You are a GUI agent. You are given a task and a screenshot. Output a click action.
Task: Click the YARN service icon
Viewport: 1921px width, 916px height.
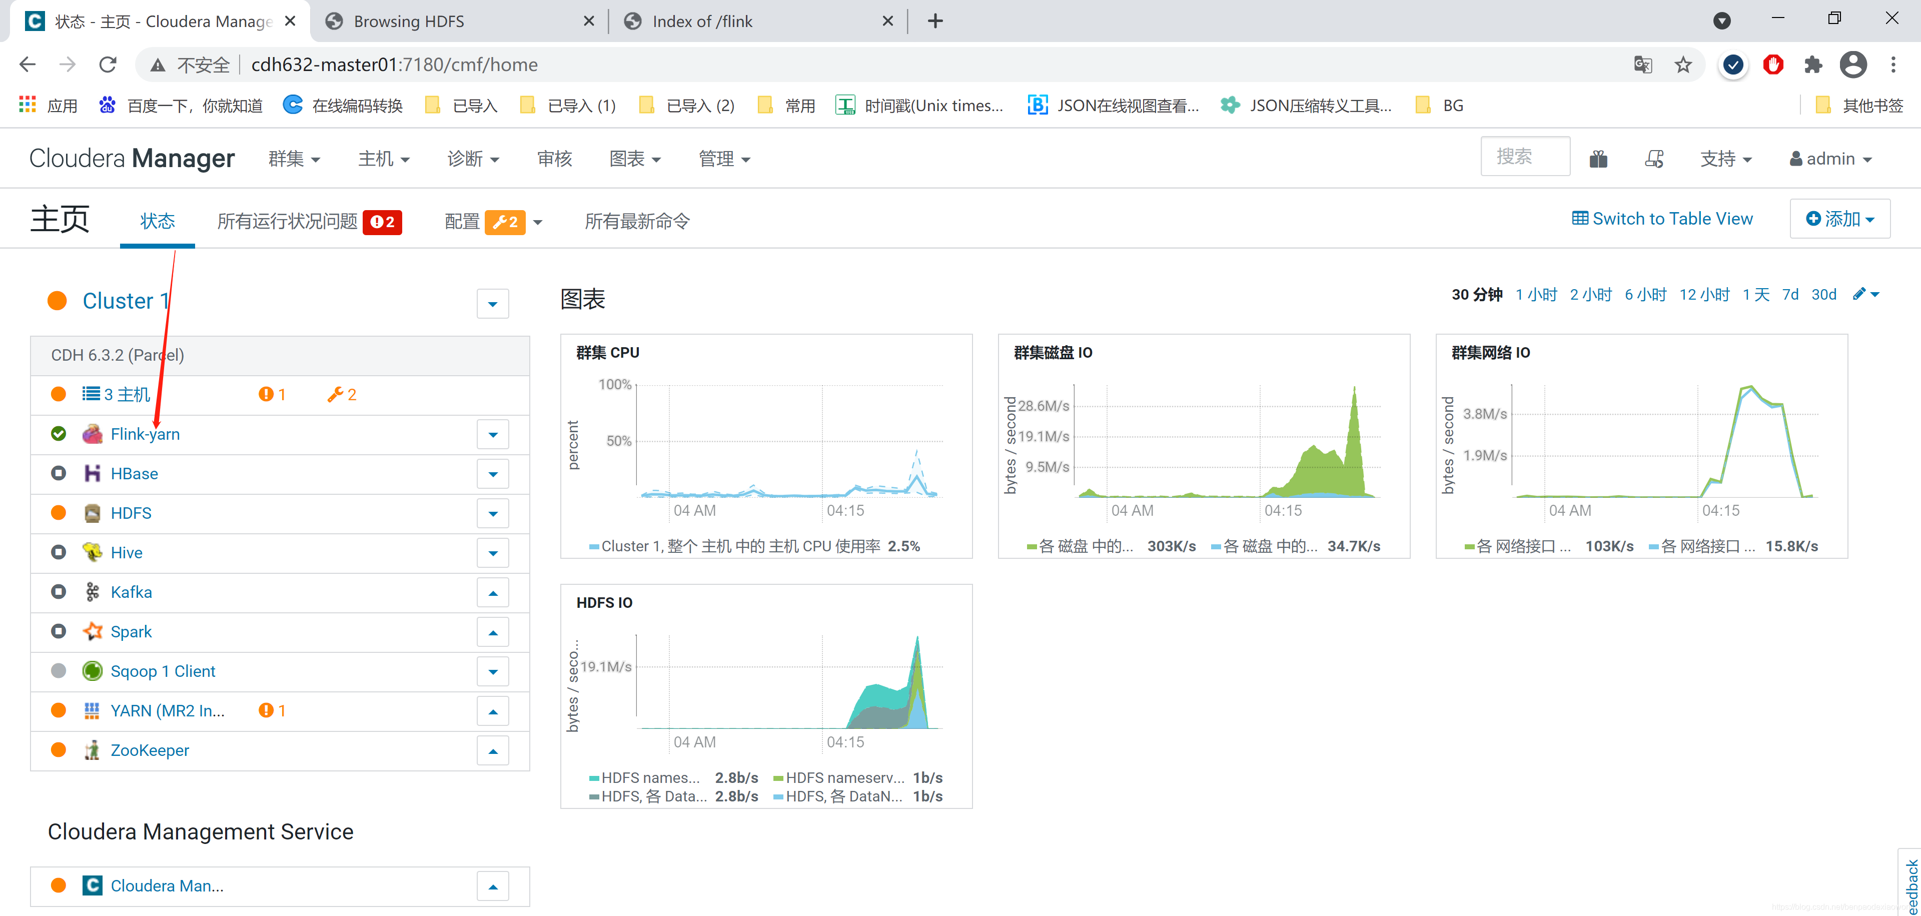[x=93, y=711]
